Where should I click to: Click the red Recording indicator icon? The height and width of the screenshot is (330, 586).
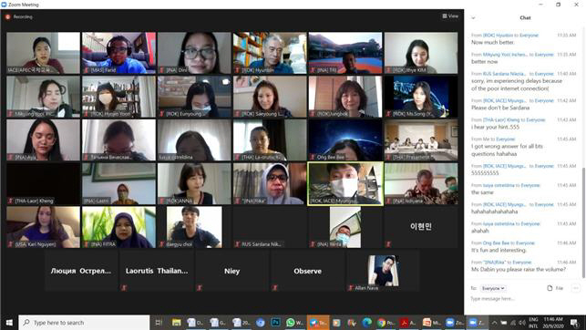click(8, 16)
